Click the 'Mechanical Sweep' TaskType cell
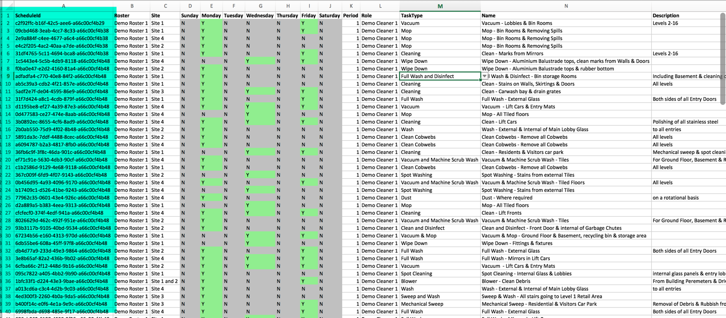 [x=440, y=304]
